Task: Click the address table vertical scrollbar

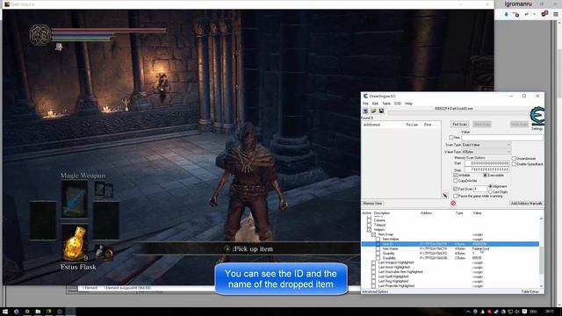Action: pos(541,252)
